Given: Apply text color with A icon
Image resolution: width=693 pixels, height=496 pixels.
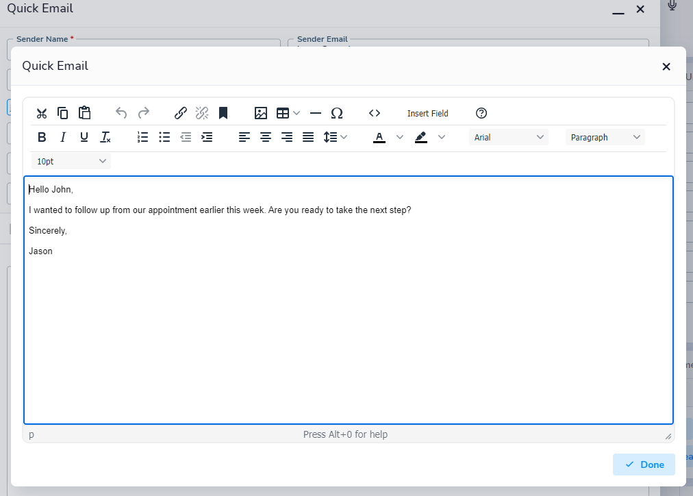Looking at the screenshot, I should 379,138.
